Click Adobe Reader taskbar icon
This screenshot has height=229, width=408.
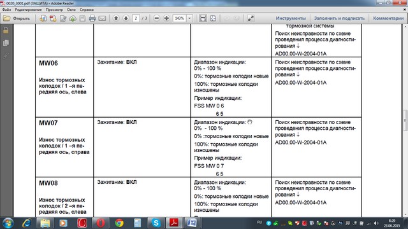point(174,223)
